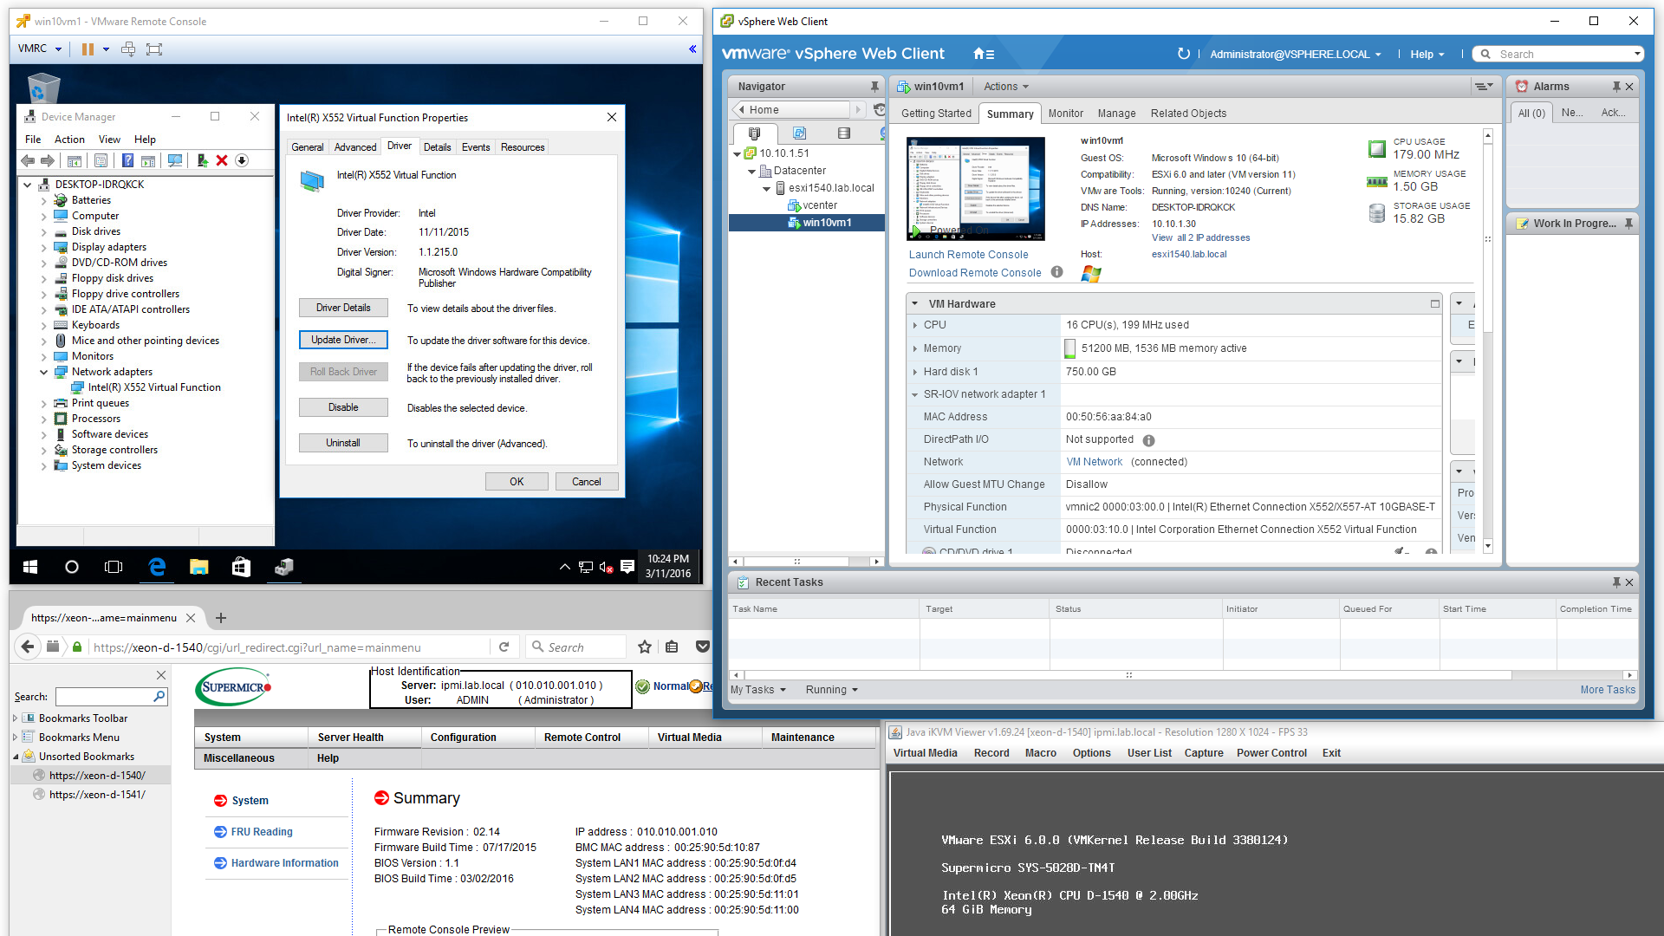Image resolution: width=1664 pixels, height=936 pixels.
Task: Expand the Batteries node in Device Manager
Action: pyautogui.click(x=43, y=200)
